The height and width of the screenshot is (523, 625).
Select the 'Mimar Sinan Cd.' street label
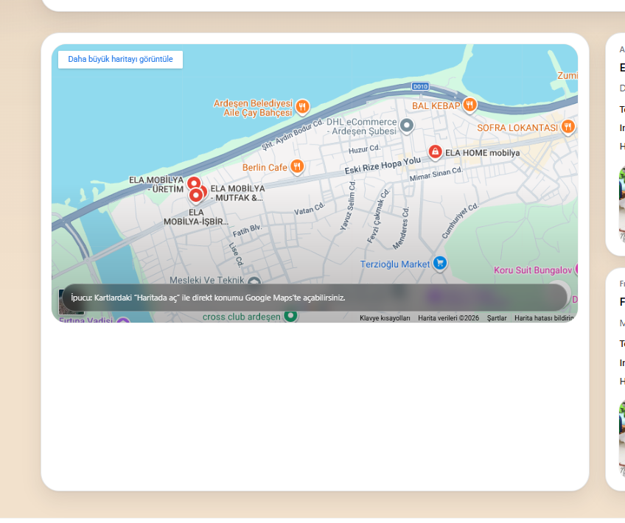pyautogui.click(x=436, y=174)
